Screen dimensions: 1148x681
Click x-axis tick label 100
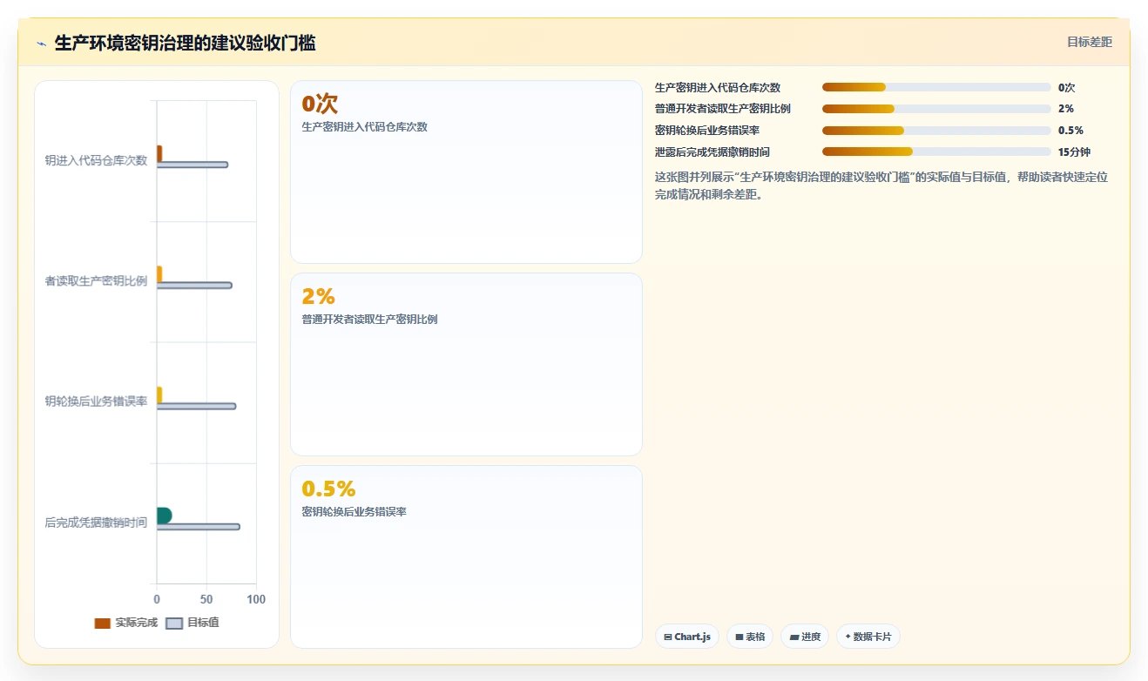(x=256, y=599)
